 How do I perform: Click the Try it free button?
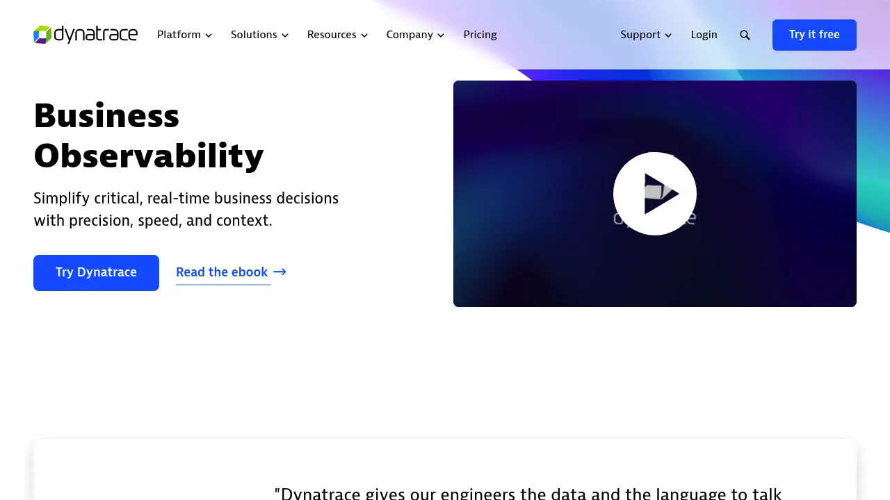click(x=814, y=35)
